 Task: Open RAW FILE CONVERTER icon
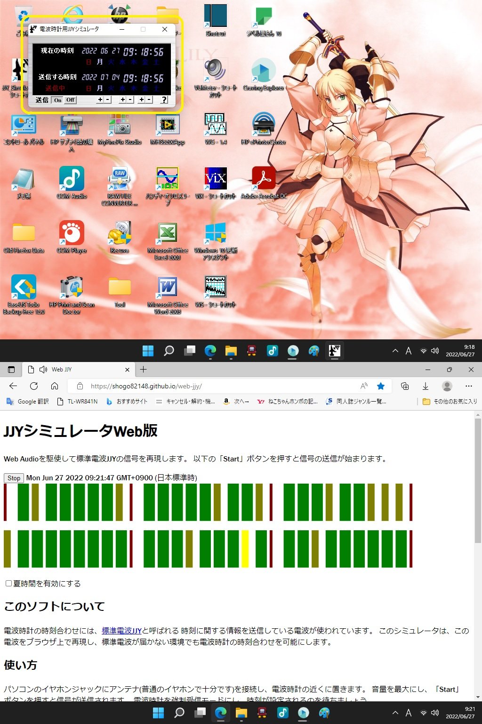click(120, 187)
